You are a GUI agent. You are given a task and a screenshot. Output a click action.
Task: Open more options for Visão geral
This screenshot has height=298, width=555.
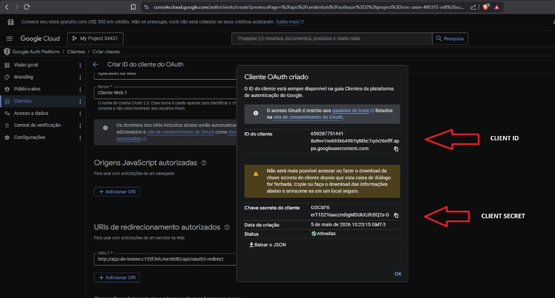pos(80,65)
